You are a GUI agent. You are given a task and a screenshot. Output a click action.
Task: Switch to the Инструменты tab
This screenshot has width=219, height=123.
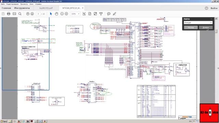[22, 8]
